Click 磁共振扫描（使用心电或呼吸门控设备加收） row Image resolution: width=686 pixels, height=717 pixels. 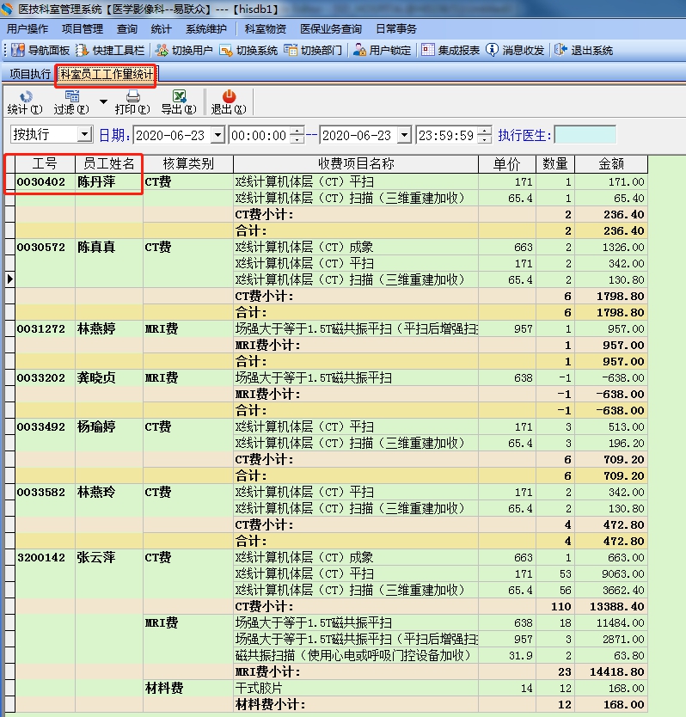(356, 656)
